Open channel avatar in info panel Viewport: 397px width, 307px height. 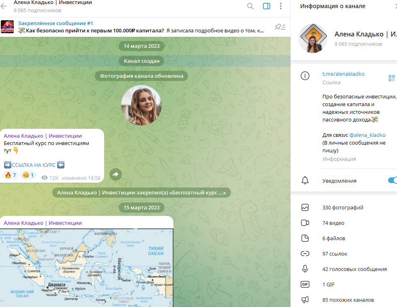[313, 38]
